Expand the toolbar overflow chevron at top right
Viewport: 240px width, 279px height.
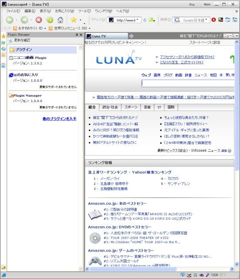[237, 11]
